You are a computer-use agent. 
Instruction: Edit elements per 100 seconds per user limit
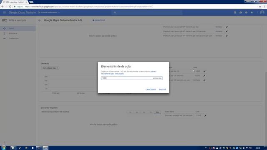[x=204, y=80]
